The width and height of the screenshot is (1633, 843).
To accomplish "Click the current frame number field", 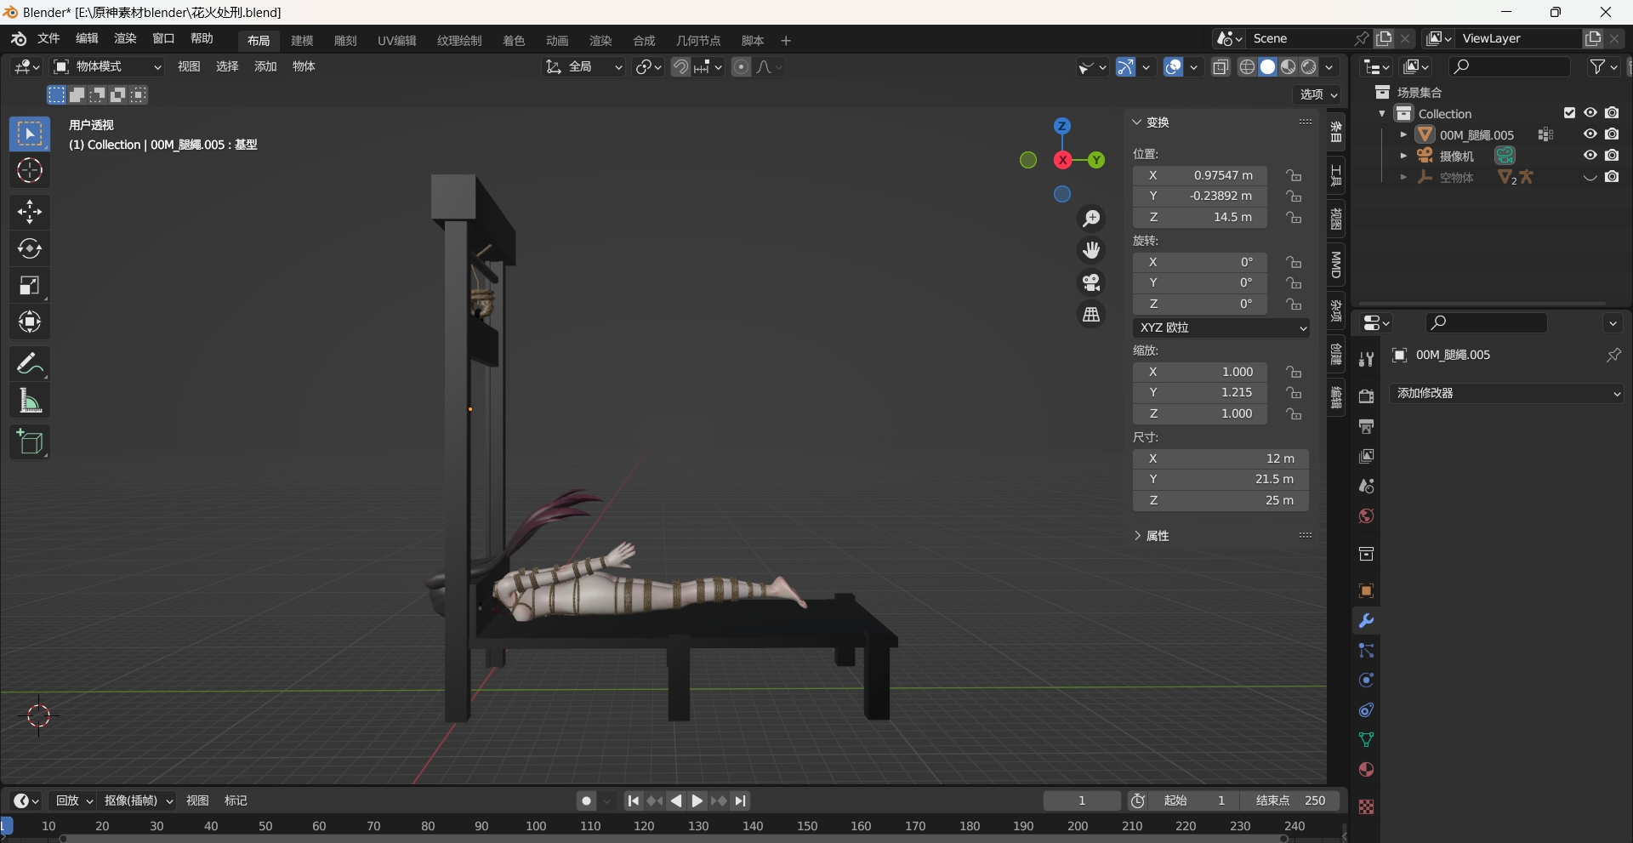I will [x=1082, y=801].
